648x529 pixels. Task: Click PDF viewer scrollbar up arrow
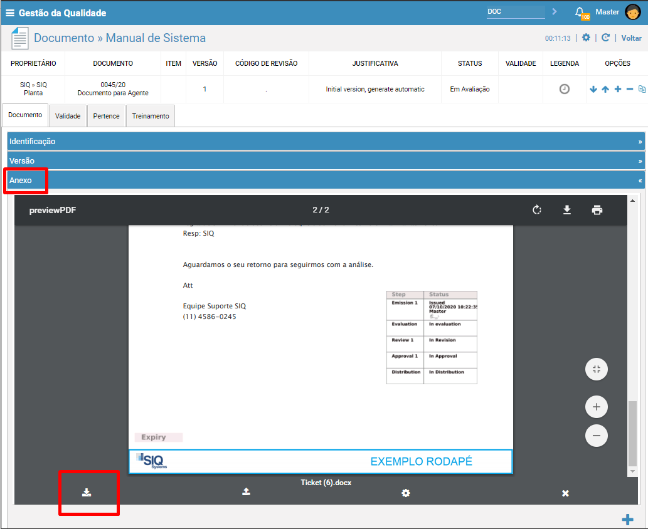(x=632, y=201)
